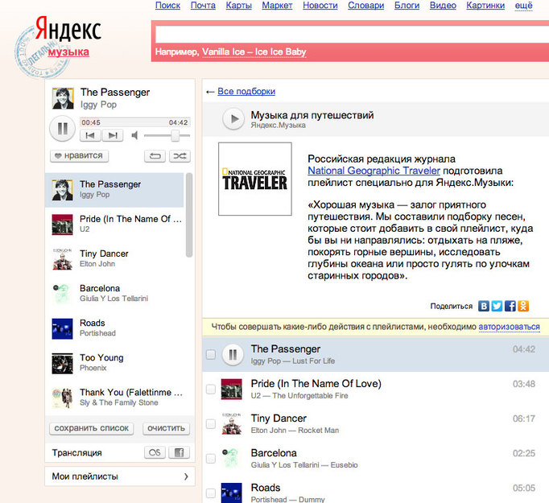The height and width of the screenshot is (503, 549).
Task: Open 'ещё' more services dropdown
Action: [x=523, y=6]
